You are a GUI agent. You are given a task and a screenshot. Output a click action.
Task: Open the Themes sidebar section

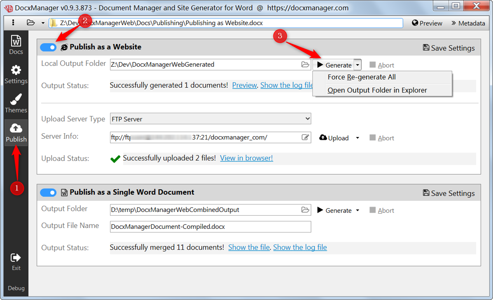16,104
